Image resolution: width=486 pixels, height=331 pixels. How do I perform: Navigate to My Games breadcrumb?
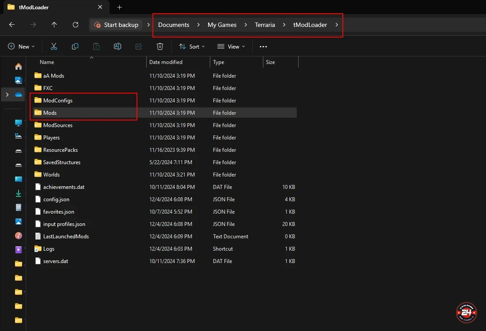(222, 25)
